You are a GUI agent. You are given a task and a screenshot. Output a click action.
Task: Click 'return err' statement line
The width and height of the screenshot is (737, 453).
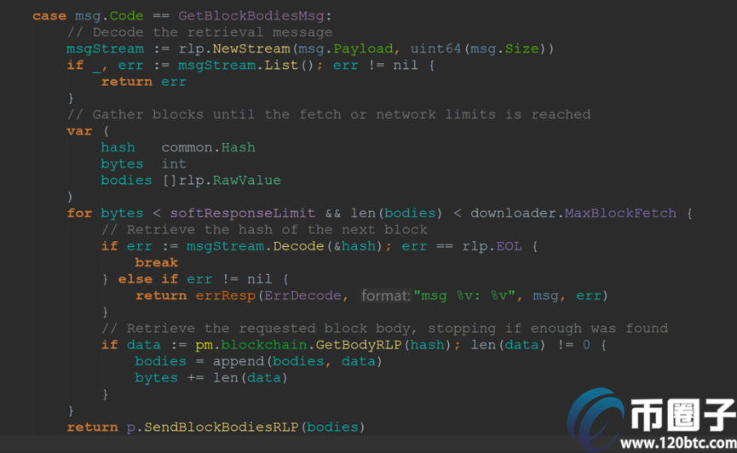coord(144,82)
